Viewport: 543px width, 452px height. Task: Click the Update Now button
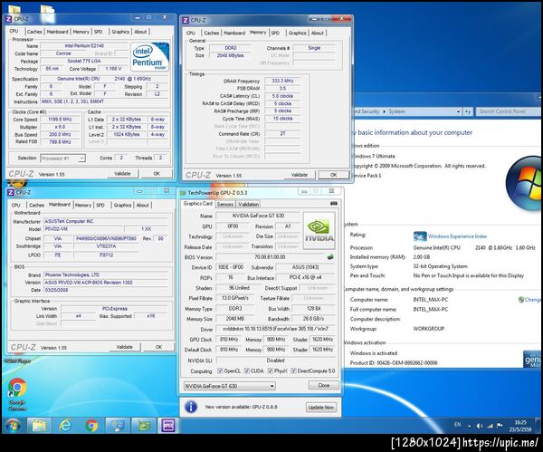pyautogui.click(x=320, y=408)
